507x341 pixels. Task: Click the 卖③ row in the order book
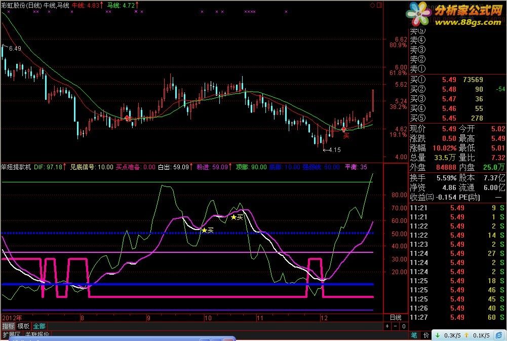coord(457,50)
